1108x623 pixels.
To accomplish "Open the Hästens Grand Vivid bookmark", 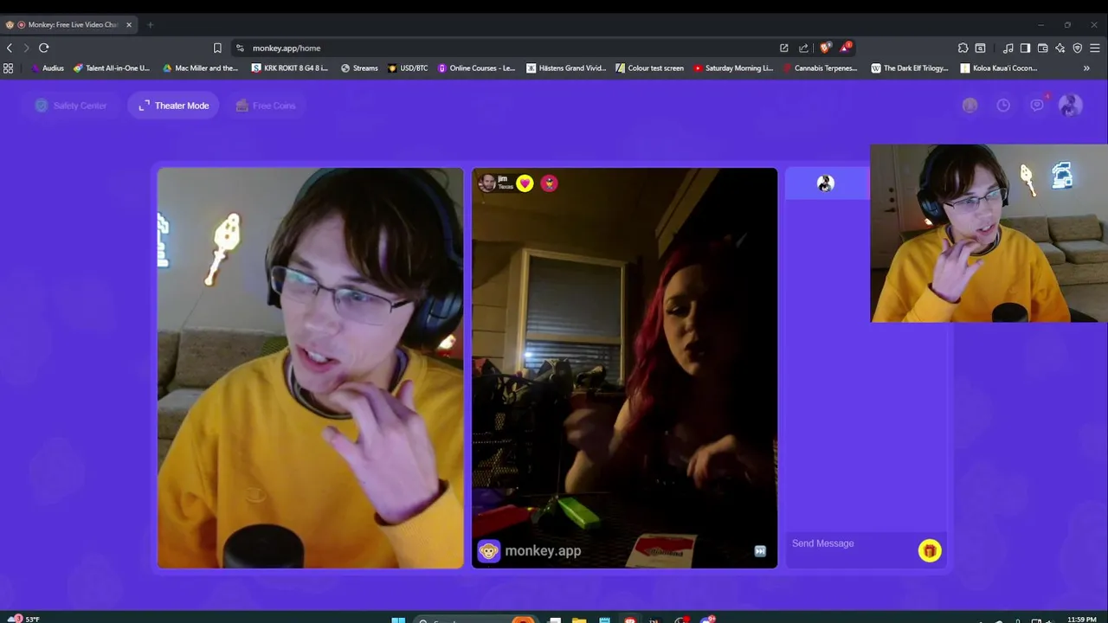I will (566, 68).
